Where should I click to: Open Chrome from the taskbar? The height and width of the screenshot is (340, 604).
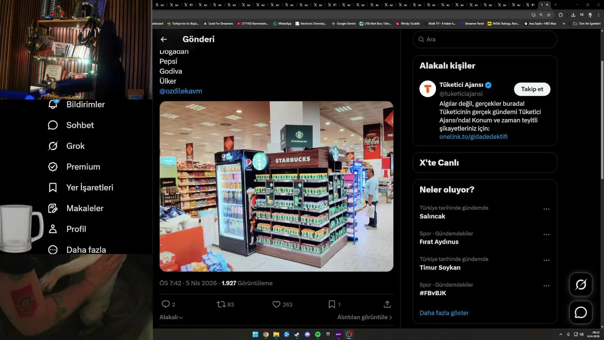[266, 334]
